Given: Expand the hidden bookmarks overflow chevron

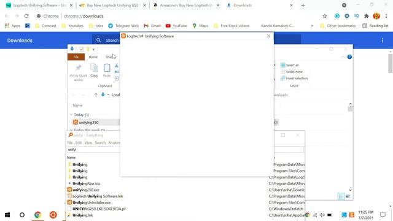Looking at the screenshot, I should point(312,26).
